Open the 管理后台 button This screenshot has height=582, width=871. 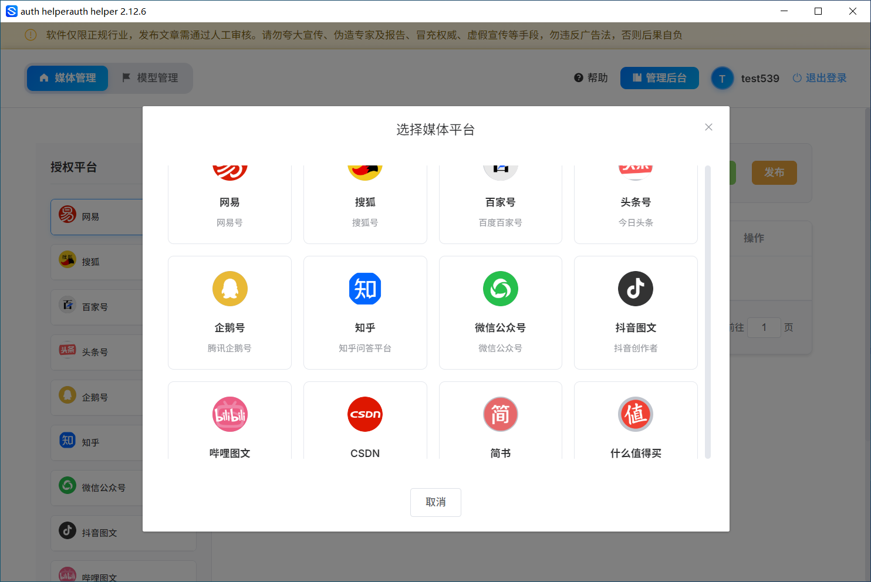point(660,78)
